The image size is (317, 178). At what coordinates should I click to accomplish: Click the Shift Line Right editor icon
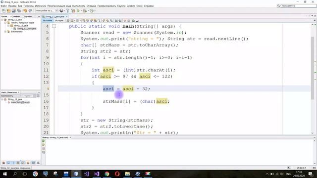point(120,21)
